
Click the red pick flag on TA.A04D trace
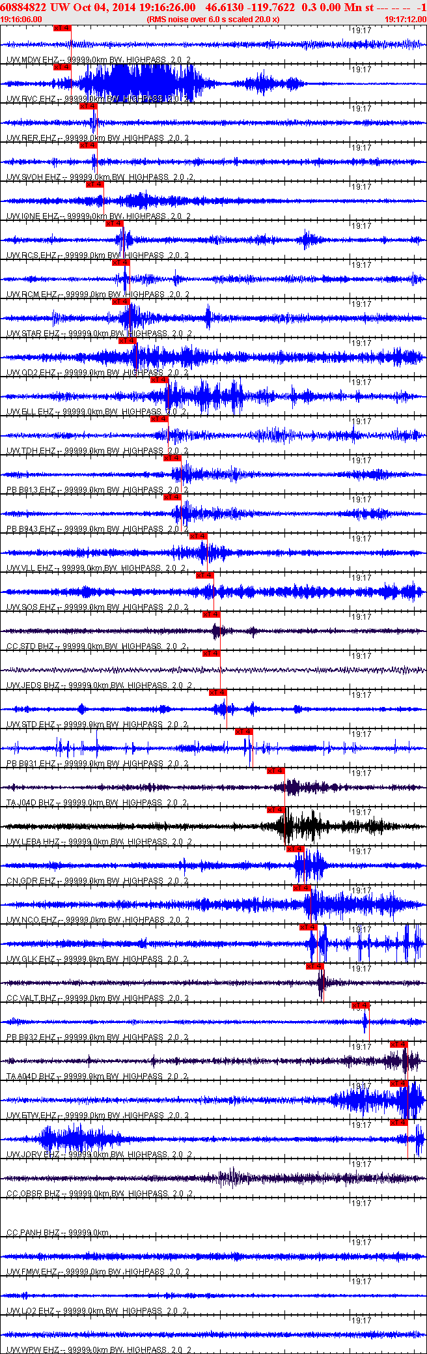click(x=399, y=1044)
